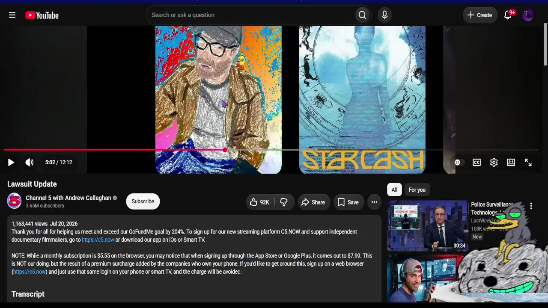
Task: Click the '30:34' duration badge
Action: point(459,246)
